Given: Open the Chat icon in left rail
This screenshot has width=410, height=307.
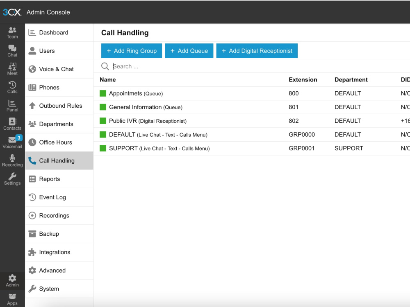Looking at the screenshot, I should (x=12, y=51).
